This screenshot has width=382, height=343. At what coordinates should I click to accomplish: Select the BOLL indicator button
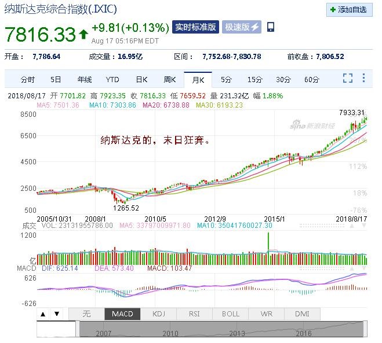click(x=231, y=314)
